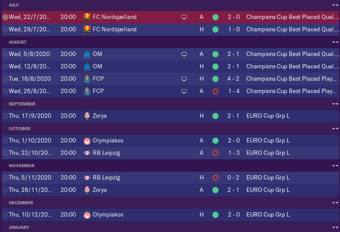Click FCP club badge on 18/8 fixture

[x=87, y=79]
